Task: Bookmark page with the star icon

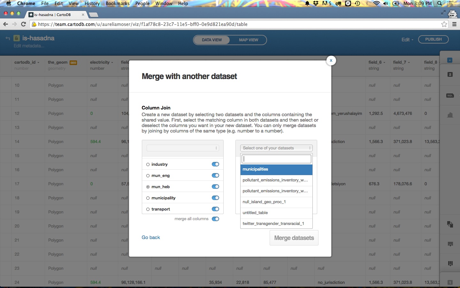Action: point(444,24)
